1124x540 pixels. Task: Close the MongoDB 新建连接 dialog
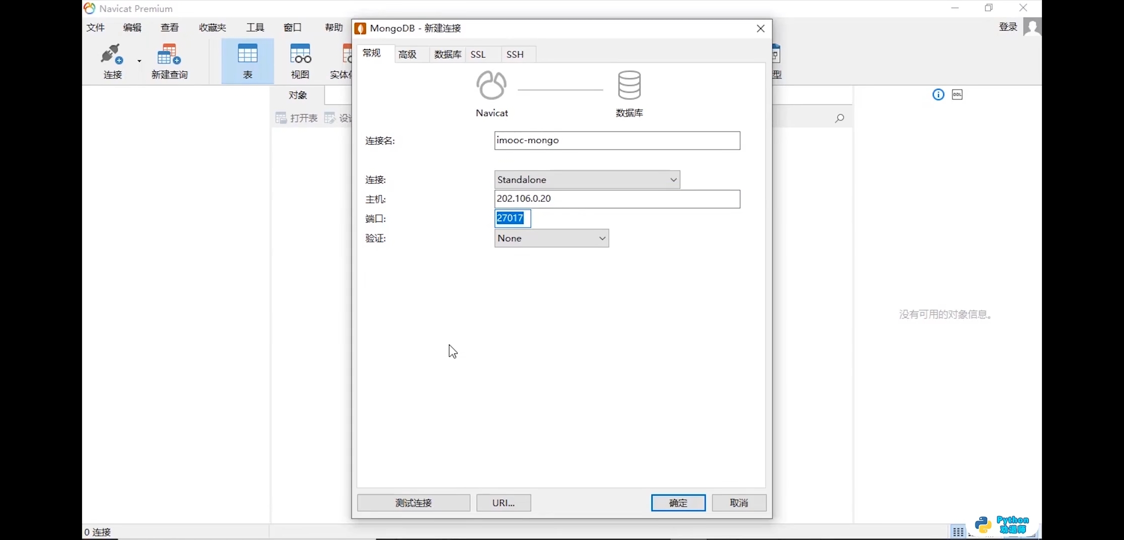760,28
